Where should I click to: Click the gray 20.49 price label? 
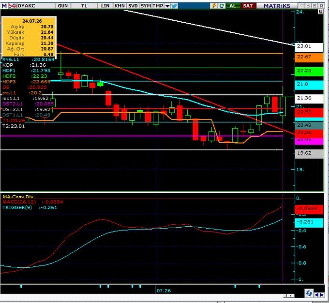309,125
